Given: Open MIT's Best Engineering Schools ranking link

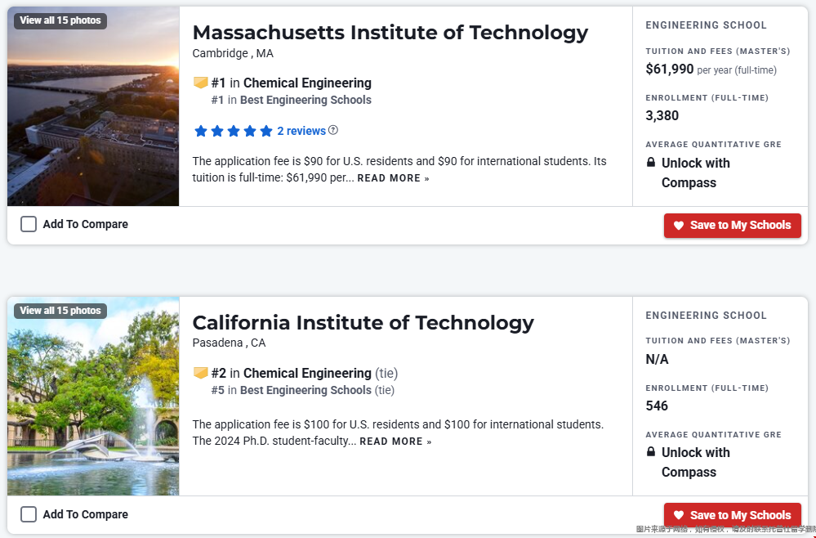Looking at the screenshot, I should coord(305,100).
